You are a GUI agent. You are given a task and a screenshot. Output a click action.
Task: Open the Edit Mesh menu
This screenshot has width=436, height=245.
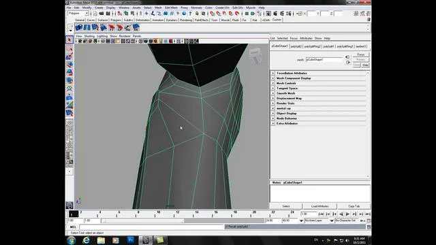click(x=171, y=7)
